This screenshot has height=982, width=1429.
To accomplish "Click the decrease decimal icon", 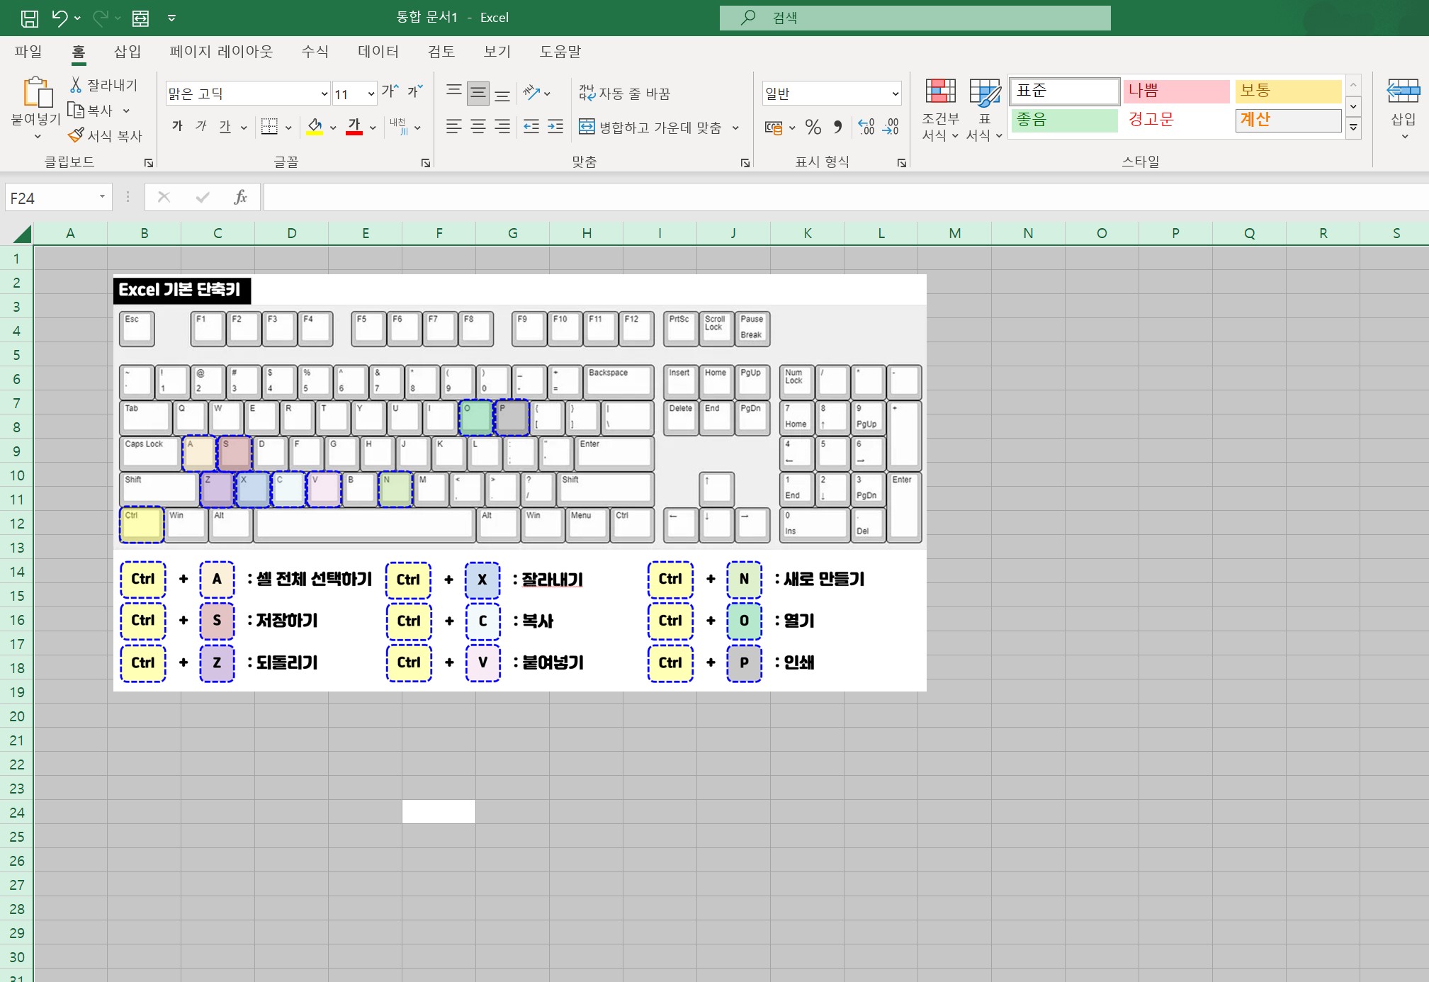I will 891,127.
